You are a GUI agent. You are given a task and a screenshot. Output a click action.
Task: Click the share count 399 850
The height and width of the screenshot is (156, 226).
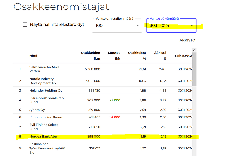pos(94,127)
